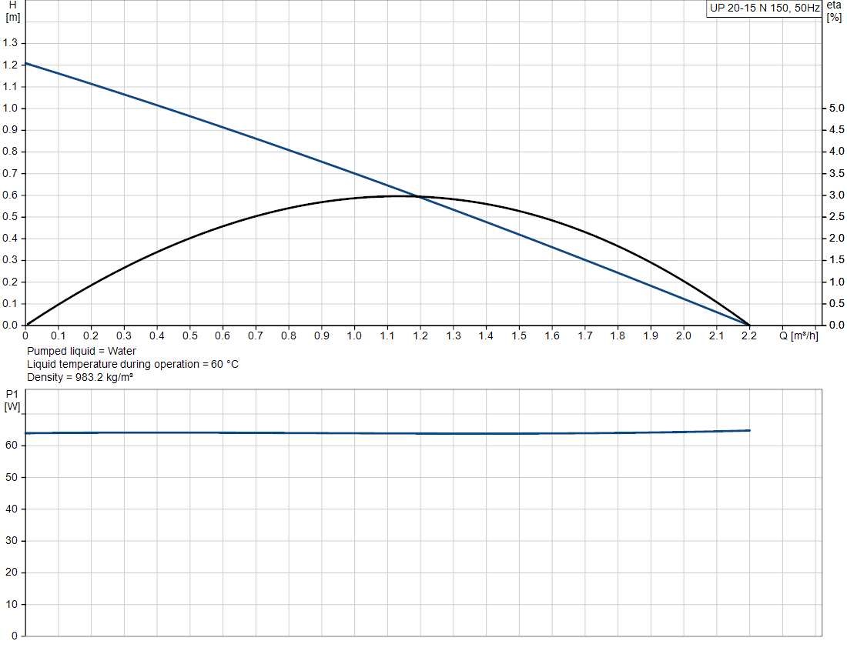847x651 pixels.
Task: Click the UP 20-15 N 150, 50Hz legend label
Action: pos(765,8)
